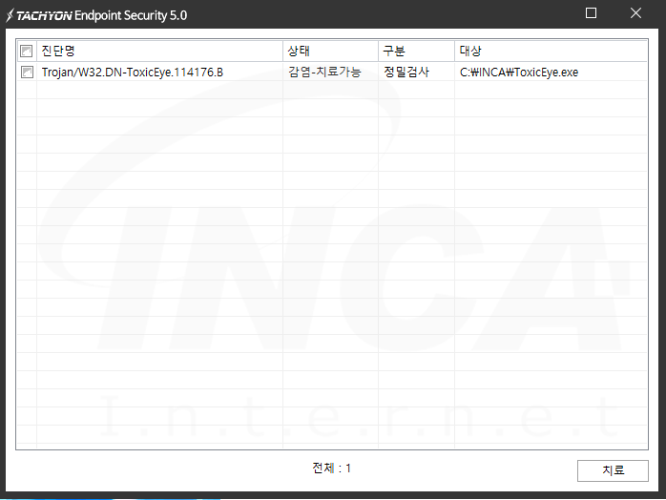Click the 대상 column header

tap(551, 51)
